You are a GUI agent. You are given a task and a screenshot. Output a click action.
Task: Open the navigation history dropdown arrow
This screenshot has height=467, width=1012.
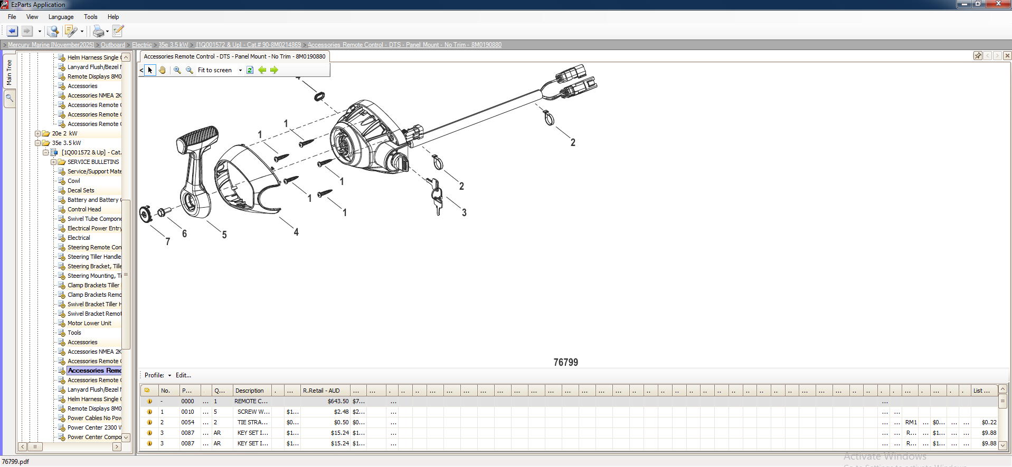[x=40, y=32]
